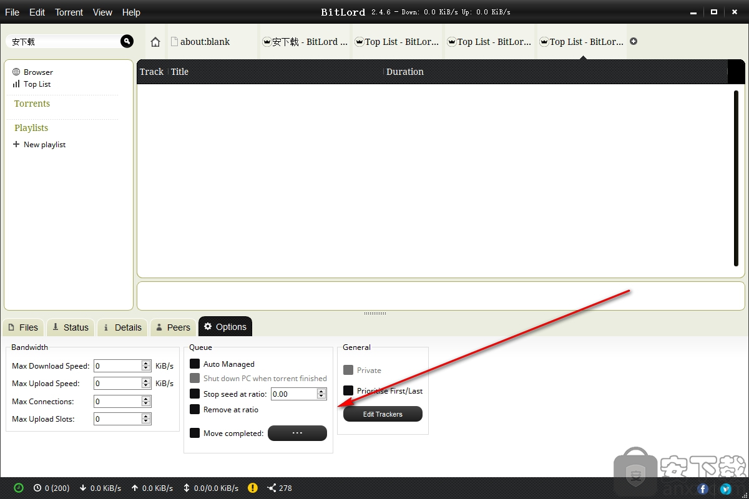Open Torrents section in sidebar

pyautogui.click(x=32, y=104)
